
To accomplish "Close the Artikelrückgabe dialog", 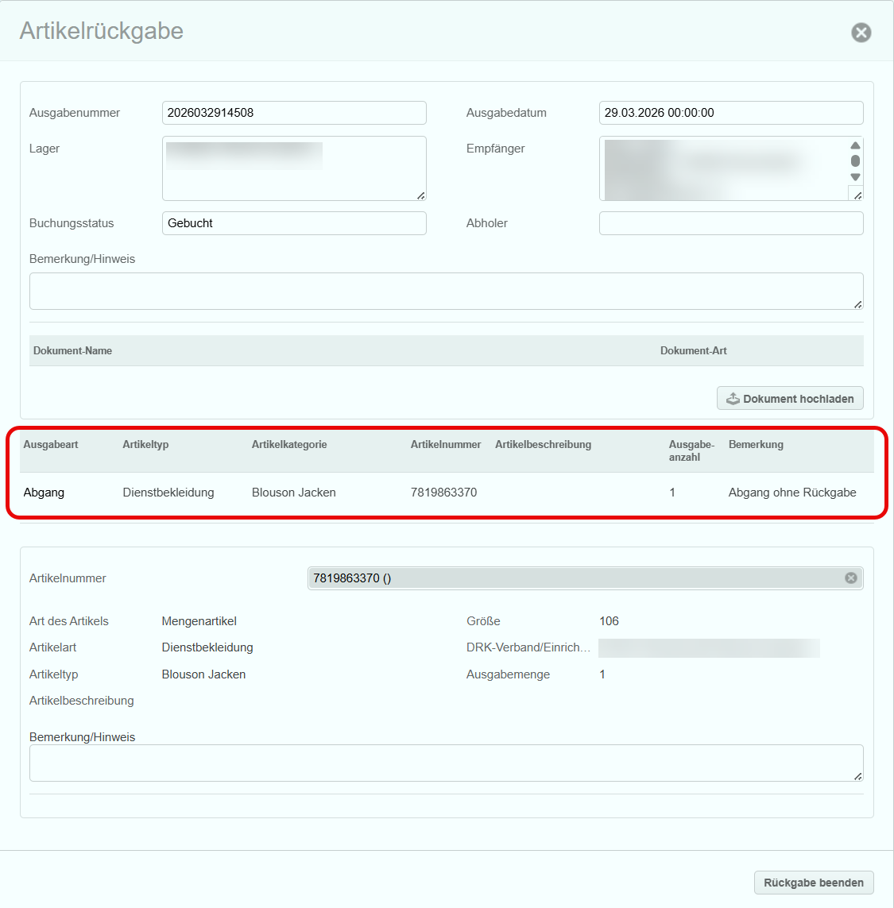I will (x=861, y=33).
